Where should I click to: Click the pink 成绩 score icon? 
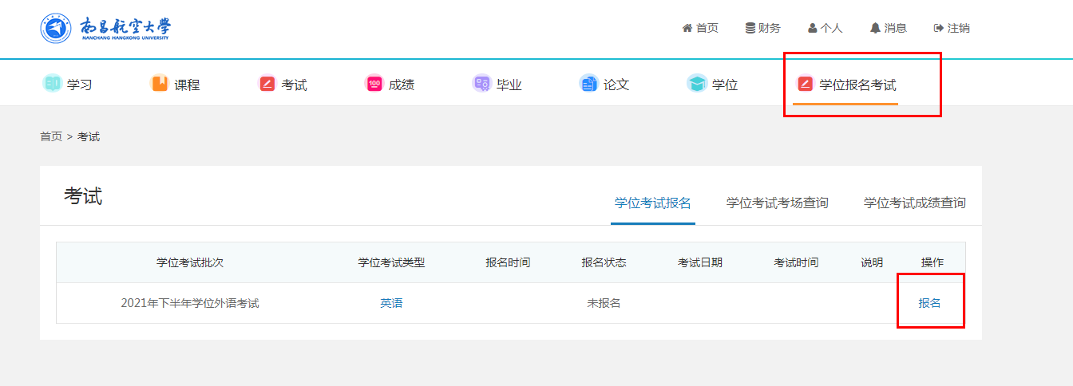(374, 84)
